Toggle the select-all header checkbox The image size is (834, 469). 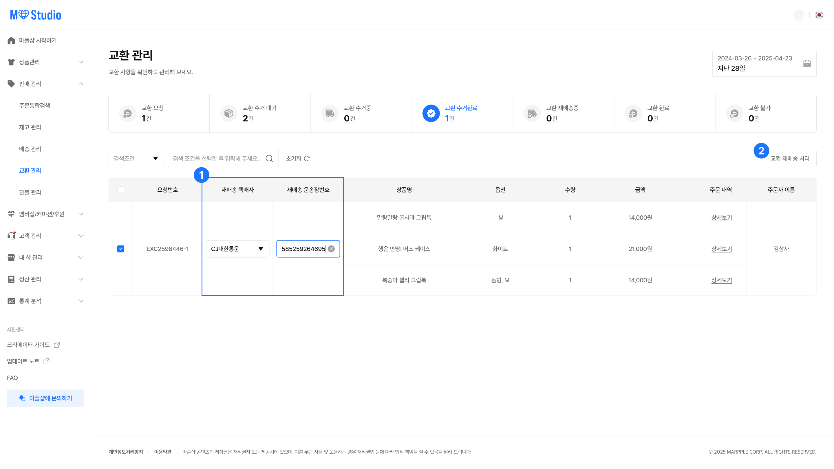pos(121,190)
